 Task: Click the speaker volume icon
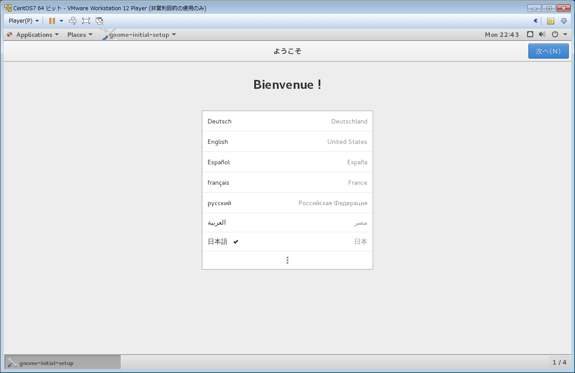tap(542, 34)
